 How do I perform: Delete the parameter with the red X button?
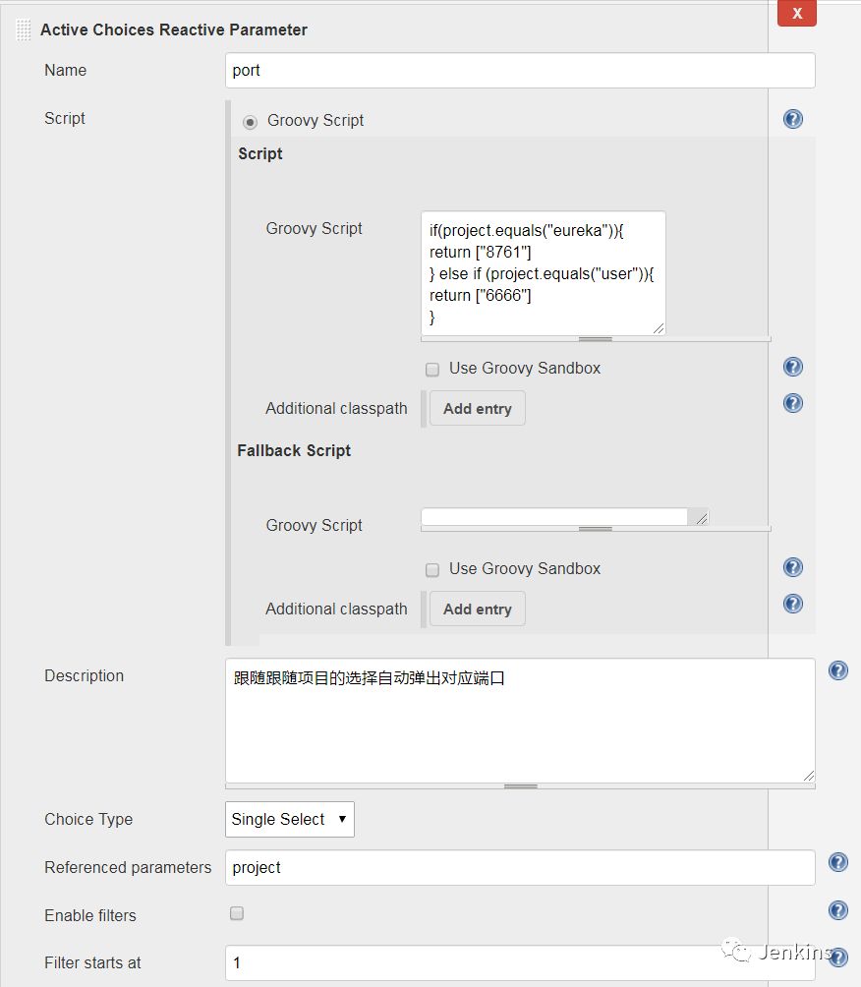tap(797, 14)
